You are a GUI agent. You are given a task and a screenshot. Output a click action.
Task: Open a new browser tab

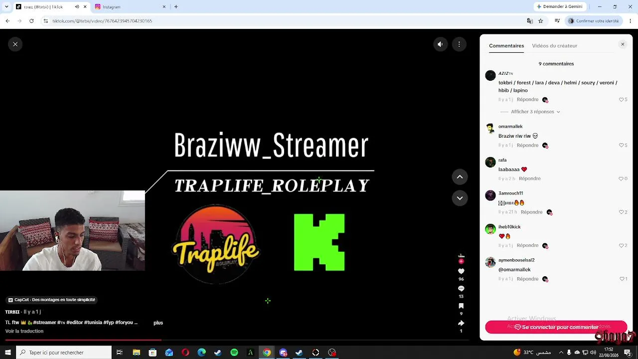176,7
